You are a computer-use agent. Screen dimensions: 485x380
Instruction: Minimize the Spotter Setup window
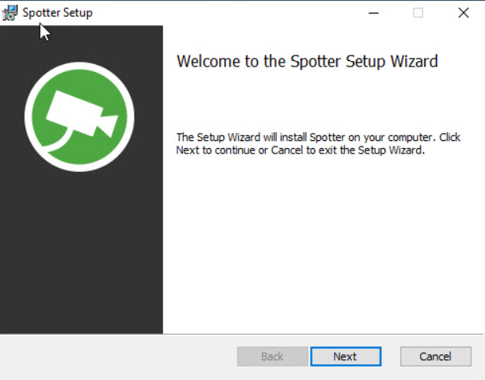click(372, 13)
